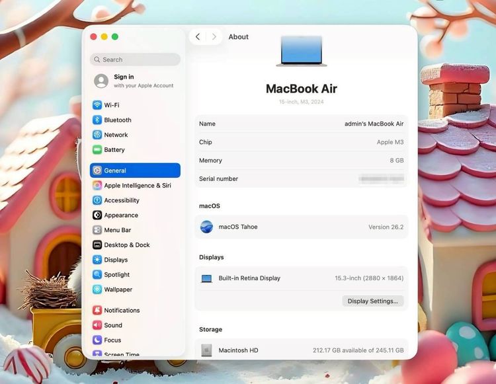Viewport: 496px width, 384px height.
Task: Select the Network globe icon
Action: click(97, 135)
